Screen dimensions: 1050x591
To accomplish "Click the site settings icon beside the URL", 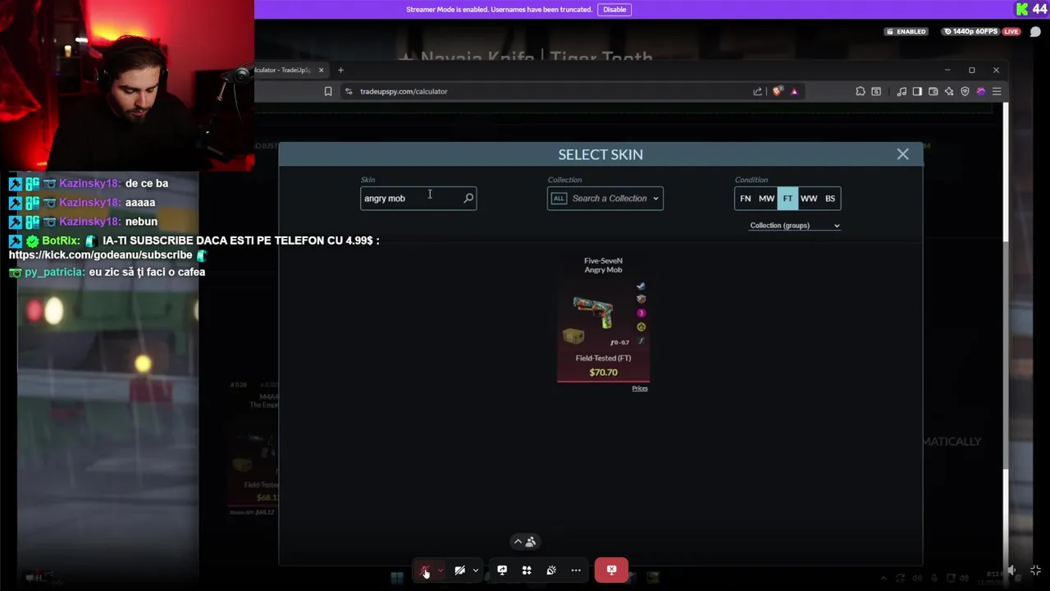I will coord(349,91).
